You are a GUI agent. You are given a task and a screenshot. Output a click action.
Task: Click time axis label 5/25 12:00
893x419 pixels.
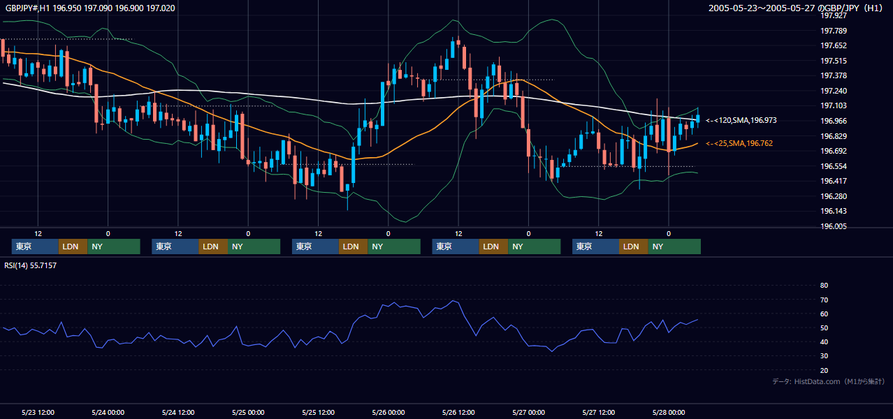coord(319,412)
